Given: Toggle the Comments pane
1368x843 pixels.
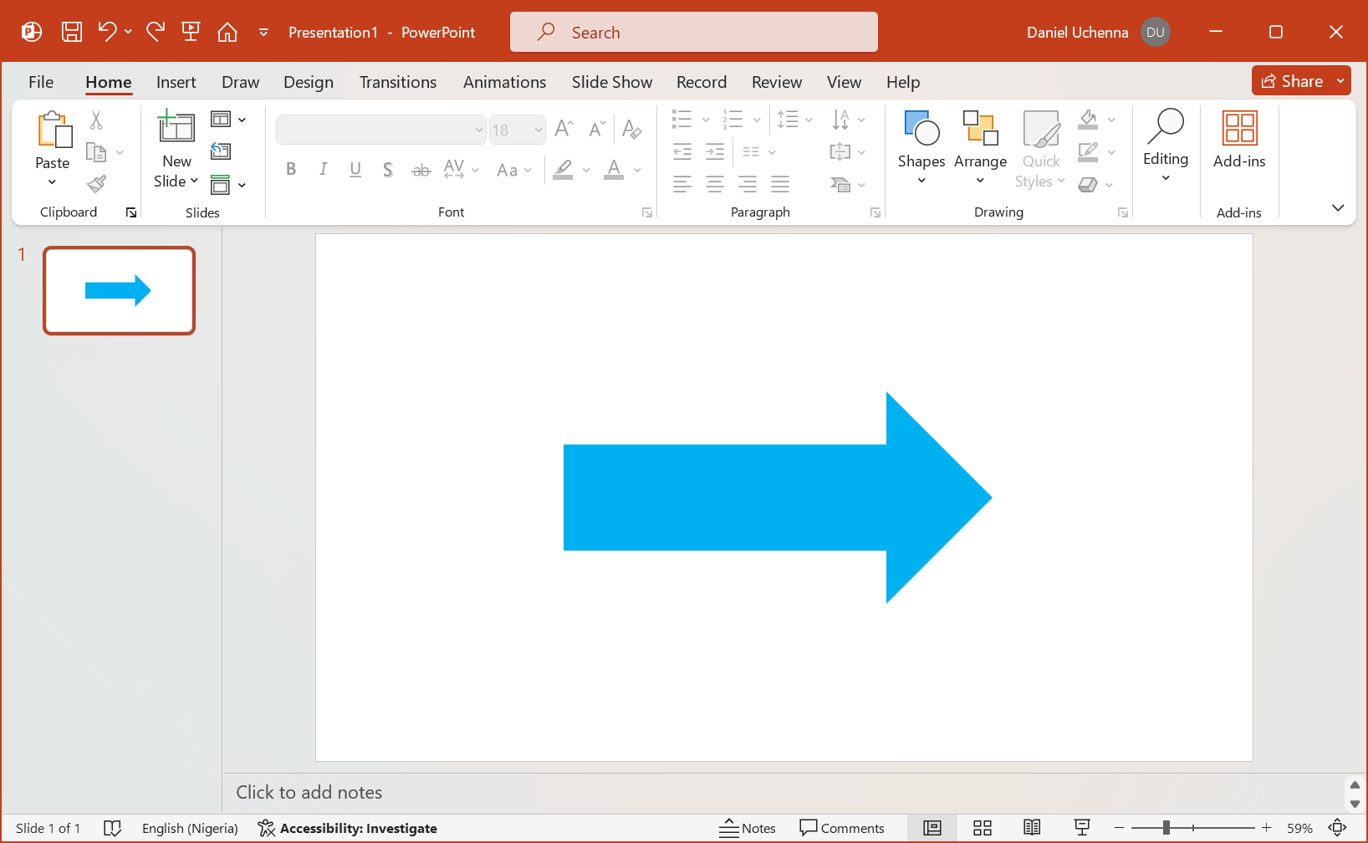Looking at the screenshot, I should pos(842,828).
